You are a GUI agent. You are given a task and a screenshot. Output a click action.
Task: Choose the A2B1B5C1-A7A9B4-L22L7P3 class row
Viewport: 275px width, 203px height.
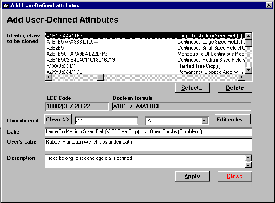[x=77, y=54]
